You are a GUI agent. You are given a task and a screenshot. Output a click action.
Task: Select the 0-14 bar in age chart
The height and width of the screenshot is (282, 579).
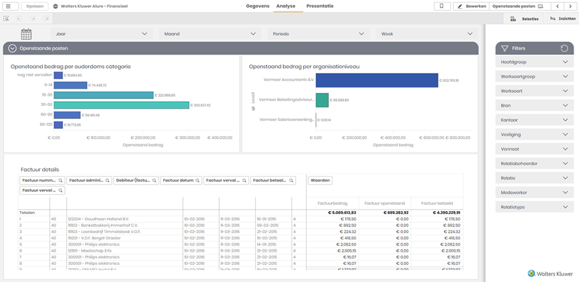click(70, 85)
